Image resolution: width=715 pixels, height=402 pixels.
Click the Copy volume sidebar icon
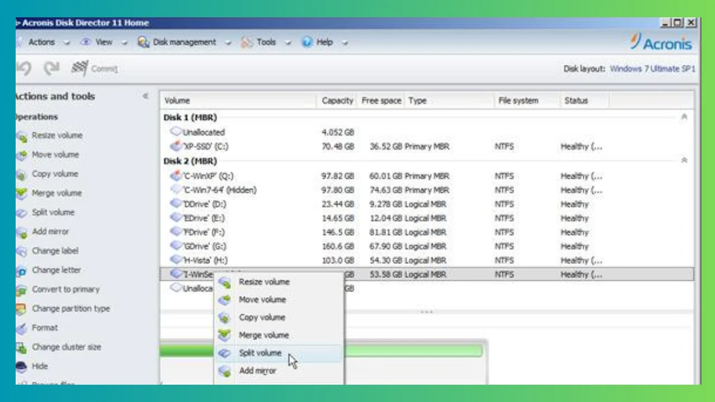pyautogui.click(x=22, y=175)
